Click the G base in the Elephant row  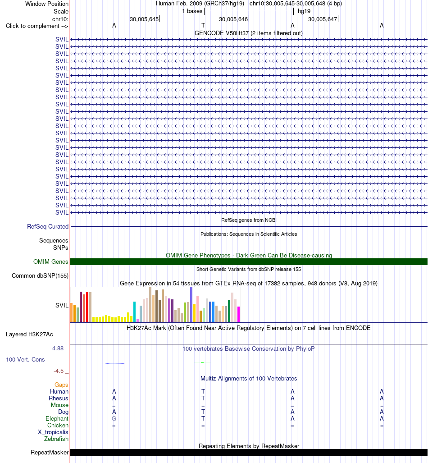click(x=114, y=419)
